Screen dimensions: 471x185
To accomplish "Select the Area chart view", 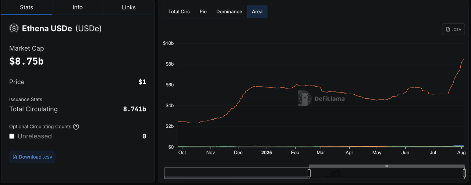I will tap(257, 12).
